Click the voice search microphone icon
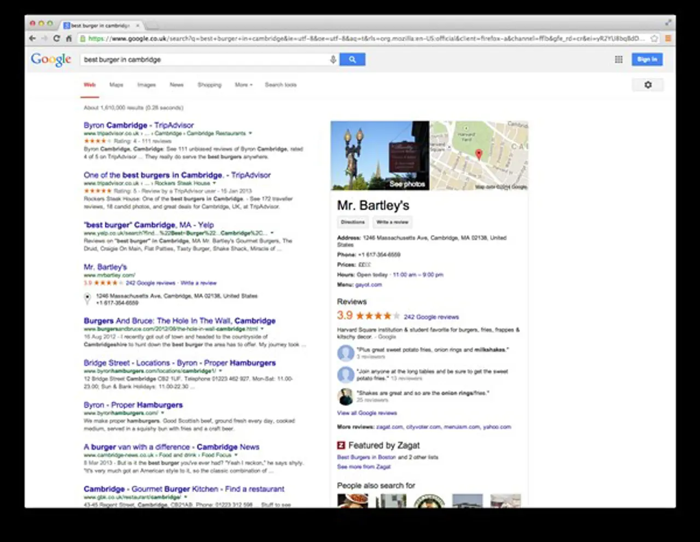This screenshot has height=542, width=700. pos(333,60)
